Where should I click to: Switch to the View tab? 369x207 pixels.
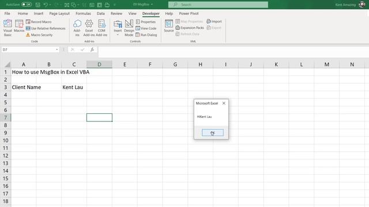click(x=132, y=14)
